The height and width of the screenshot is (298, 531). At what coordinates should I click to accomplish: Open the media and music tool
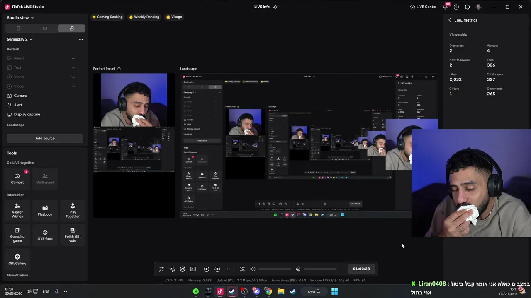[x=172, y=269]
